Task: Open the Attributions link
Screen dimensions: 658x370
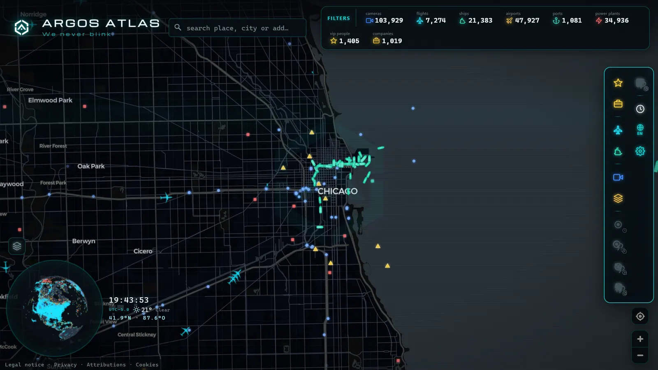Action: [106, 365]
